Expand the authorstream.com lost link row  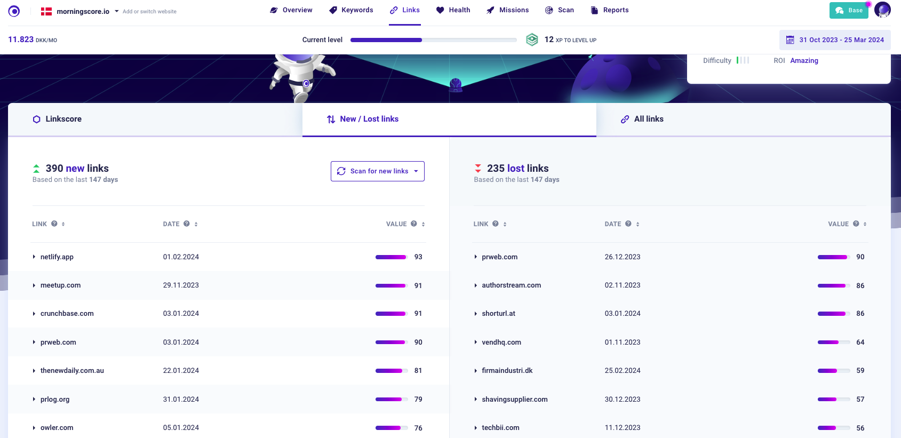point(476,285)
